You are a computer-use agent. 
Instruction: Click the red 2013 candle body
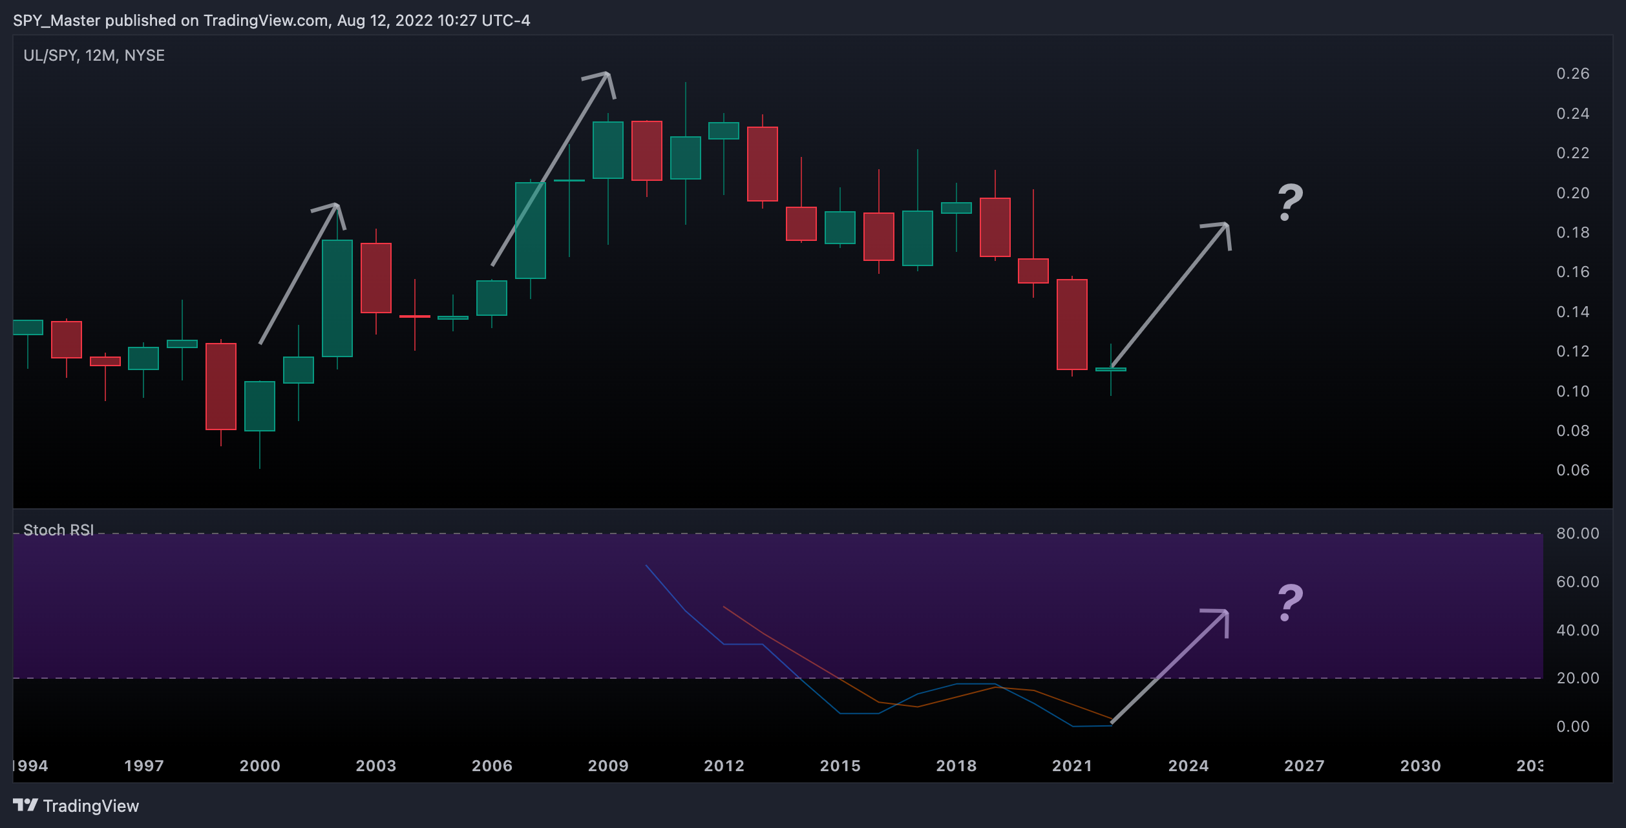[763, 164]
